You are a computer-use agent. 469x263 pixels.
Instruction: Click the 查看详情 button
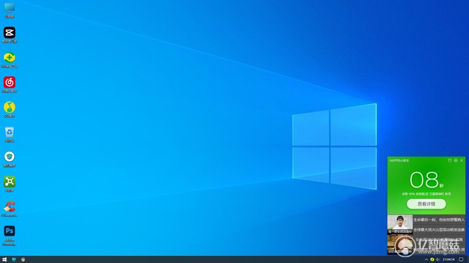(x=426, y=204)
